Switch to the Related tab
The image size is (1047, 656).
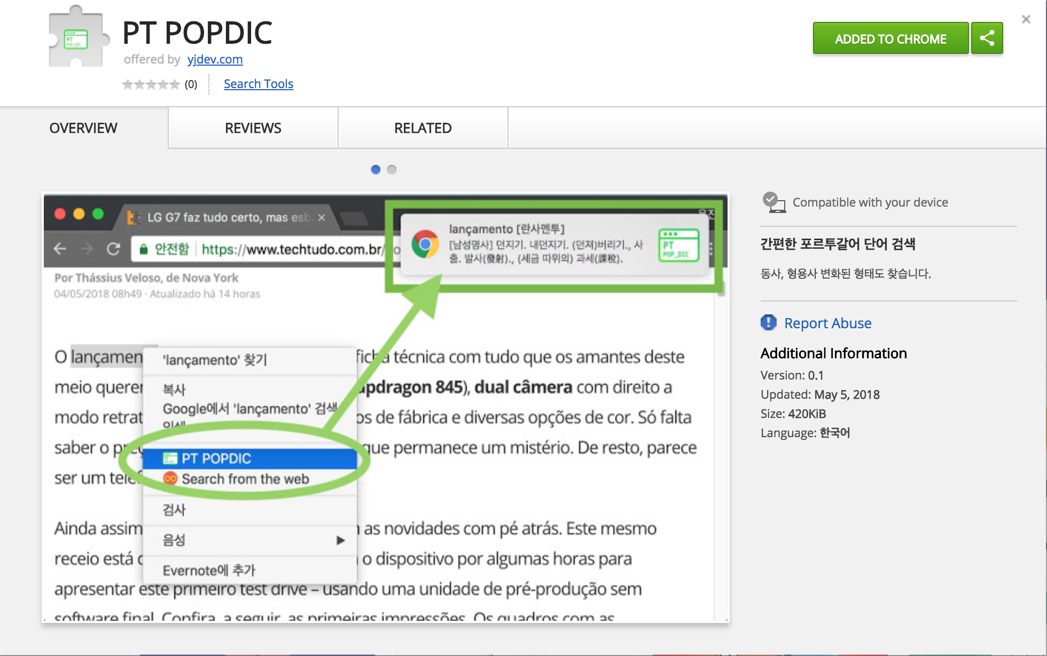(423, 128)
